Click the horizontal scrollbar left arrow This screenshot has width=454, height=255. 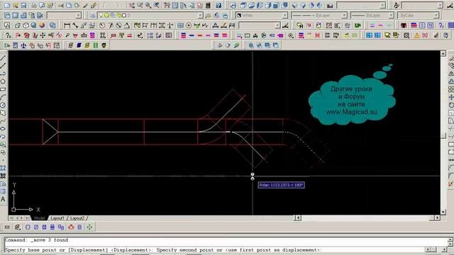(298, 217)
